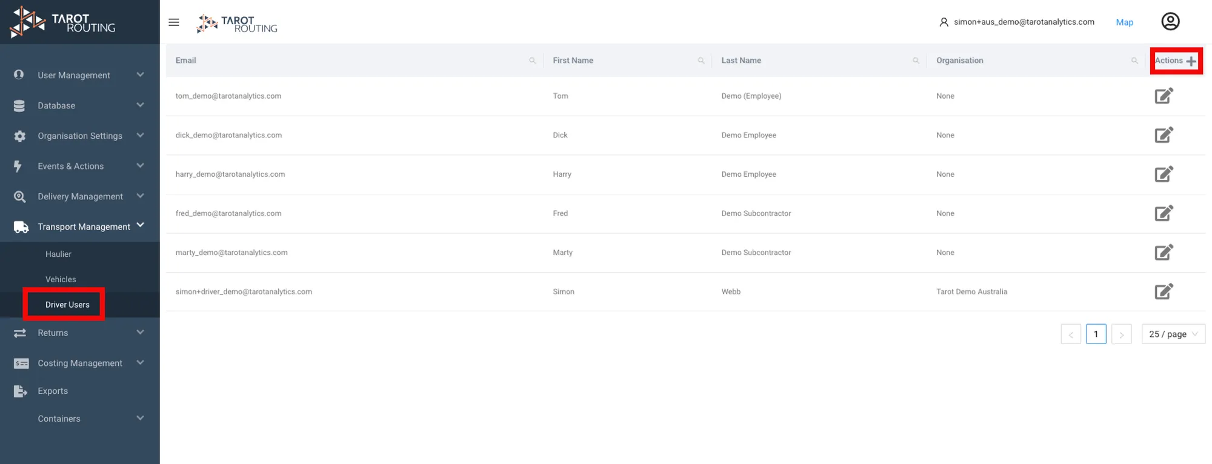Click the Webb last name cell
The height and width of the screenshot is (464, 1212).
pyautogui.click(x=731, y=291)
